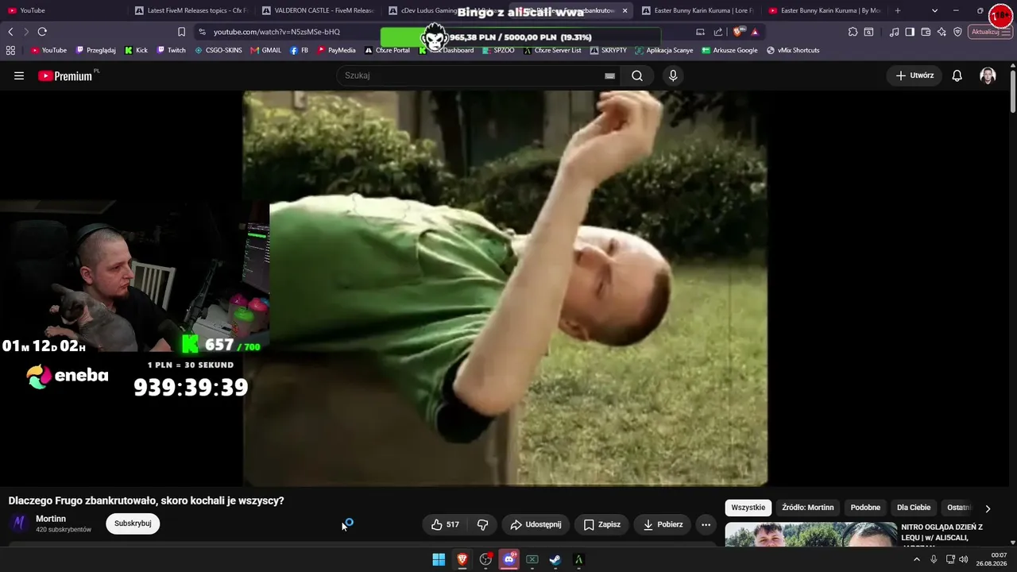Select the Wszystkie filter chip
The width and height of the screenshot is (1017, 572).
pyautogui.click(x=748, y=508)
